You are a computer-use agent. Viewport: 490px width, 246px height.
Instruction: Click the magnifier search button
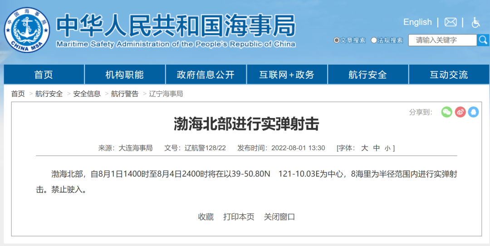click(483, 40)
